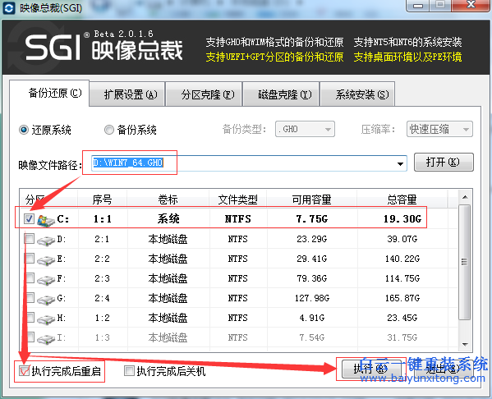Click the 7.75G free space cell
This screenshot has width=492, height=399.
pyautogui.click(x=312, y=219)
